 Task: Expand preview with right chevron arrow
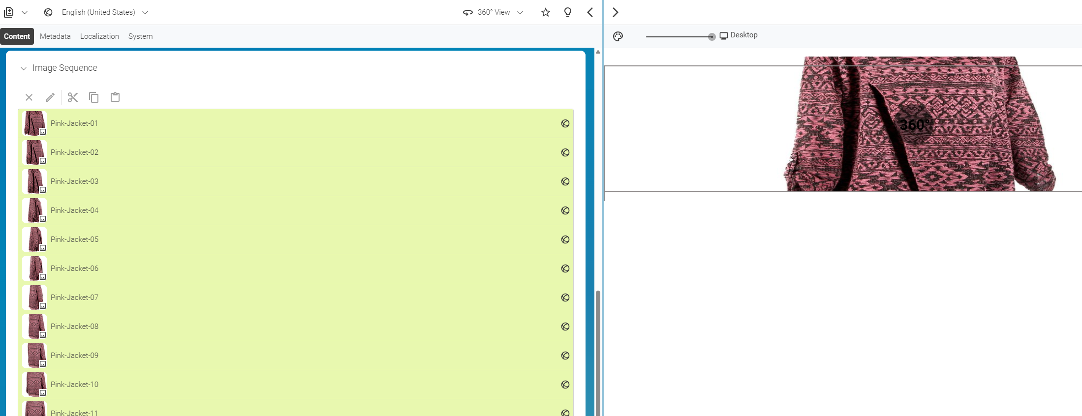click(615, 12)
